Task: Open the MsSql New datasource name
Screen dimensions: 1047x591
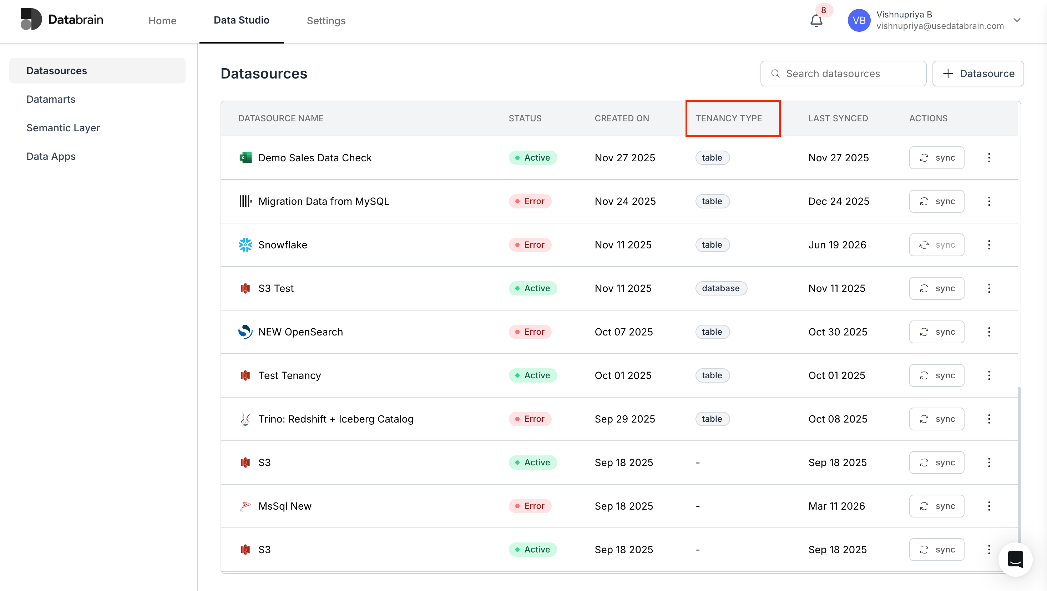Action: (284, 506)
